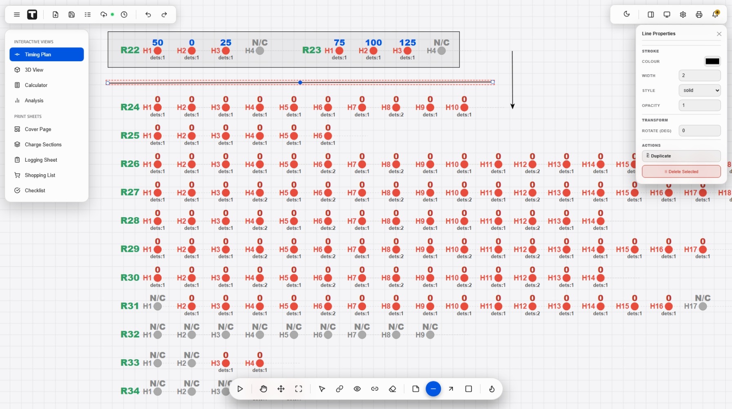Select the sticky note tool
This screenshot has height=409, width=732.
point(416,389)
